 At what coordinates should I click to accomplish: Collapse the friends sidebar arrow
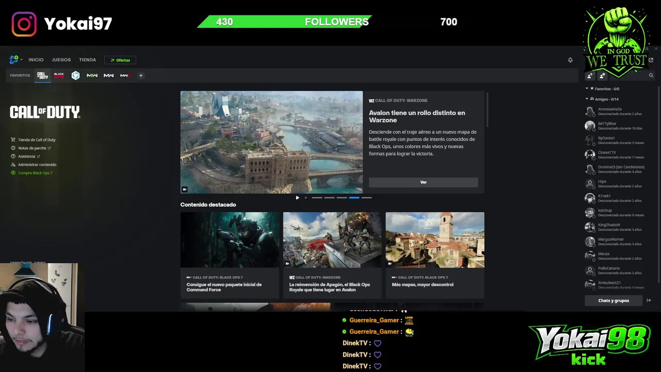point(649,300)
